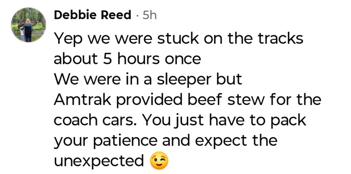The height and width of the screenshot is (174, 351).
Task: Click the word "Yep" starting the comment
Action: tap(67, 39)
